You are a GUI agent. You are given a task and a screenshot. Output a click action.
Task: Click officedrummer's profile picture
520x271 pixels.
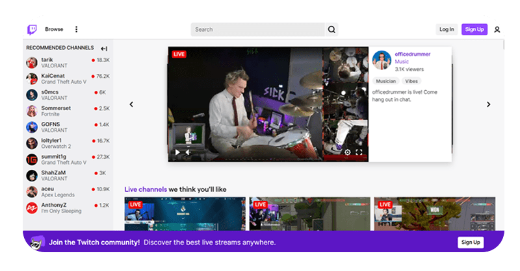pyautogui.click(x=382, y=60)
